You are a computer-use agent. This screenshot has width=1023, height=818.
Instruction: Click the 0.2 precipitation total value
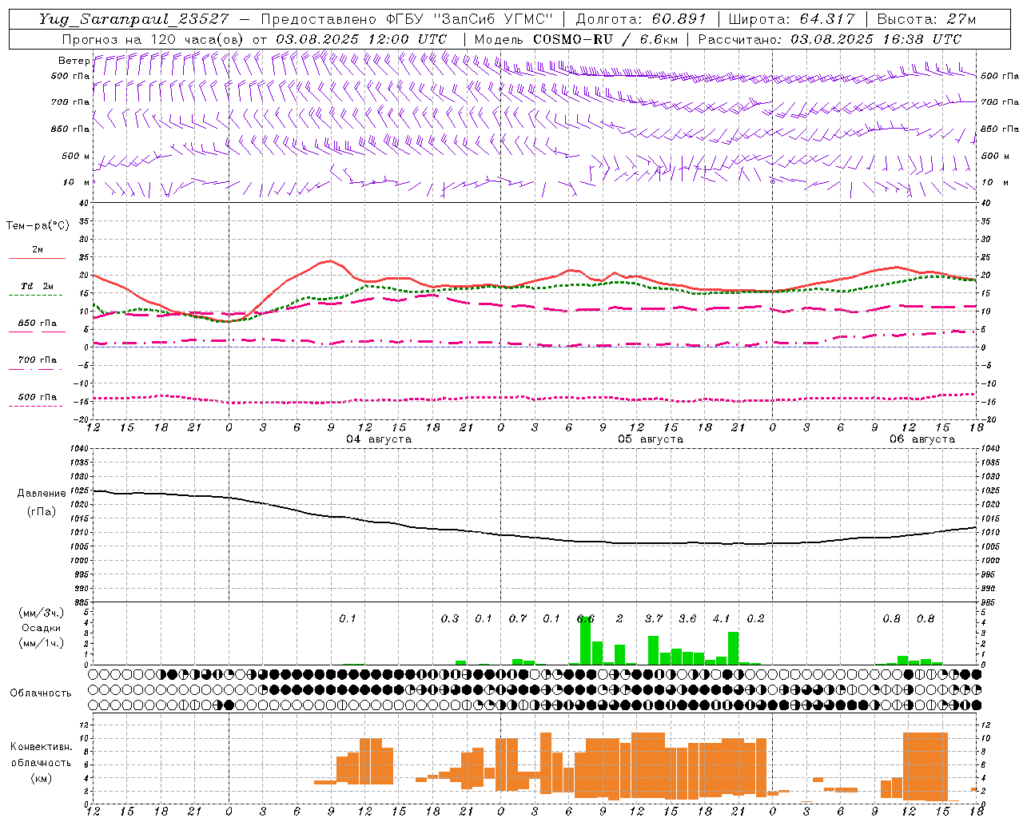click(755, 619)
